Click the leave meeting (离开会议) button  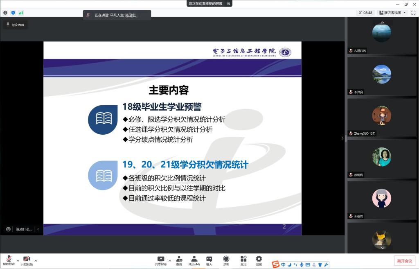(405, 261)
